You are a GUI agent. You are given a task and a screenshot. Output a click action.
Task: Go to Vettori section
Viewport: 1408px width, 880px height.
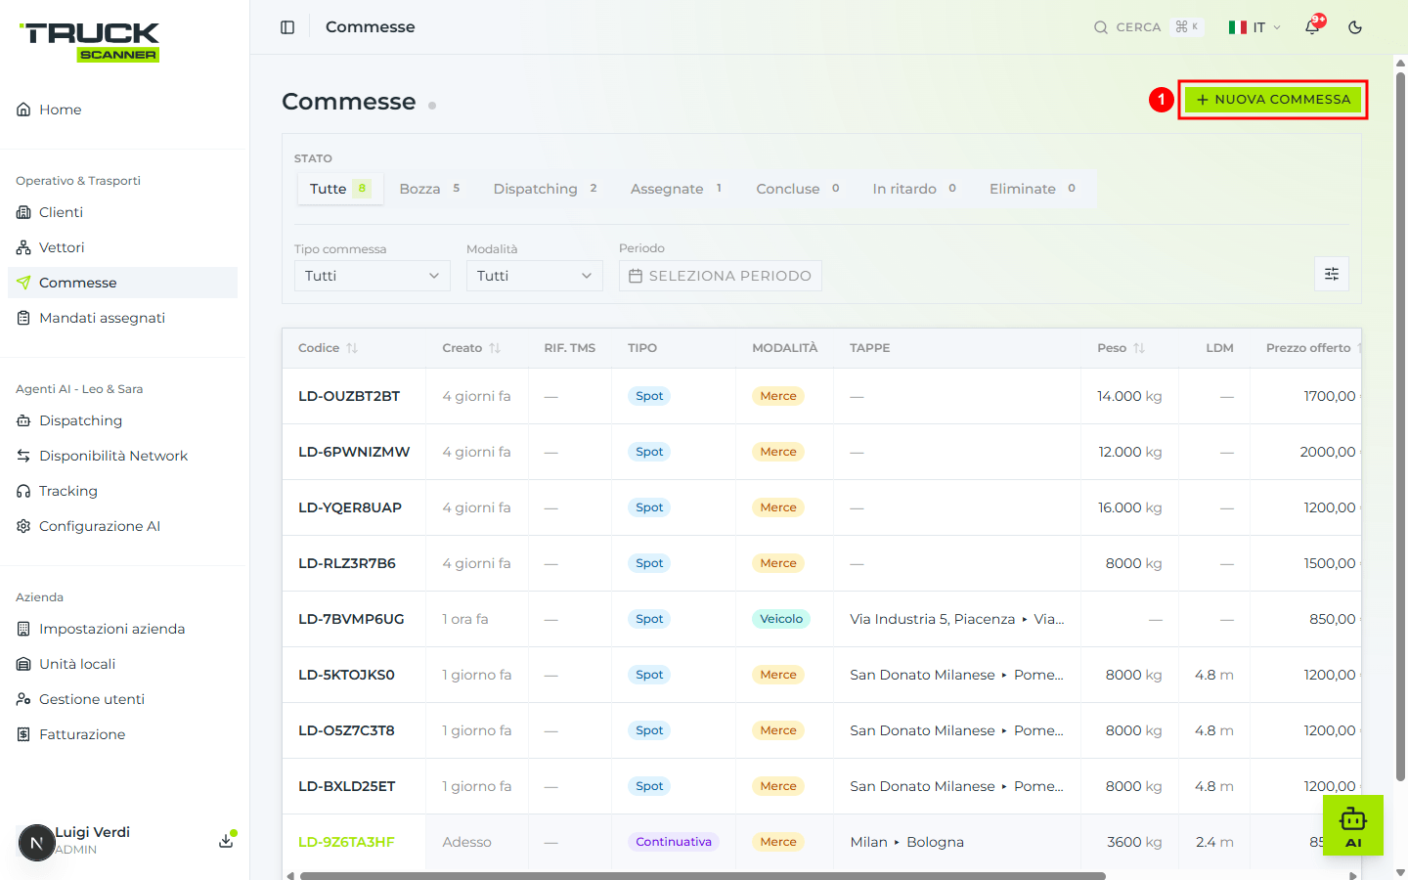click(122, 247)
